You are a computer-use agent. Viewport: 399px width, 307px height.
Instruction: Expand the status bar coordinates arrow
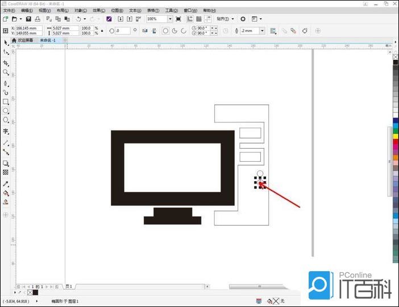(x=37, y=301)
